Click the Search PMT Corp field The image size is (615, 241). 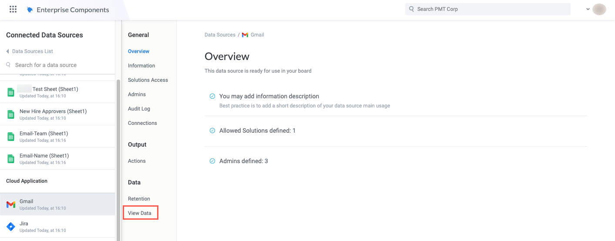pyautogui.click(x=487, y=9)
